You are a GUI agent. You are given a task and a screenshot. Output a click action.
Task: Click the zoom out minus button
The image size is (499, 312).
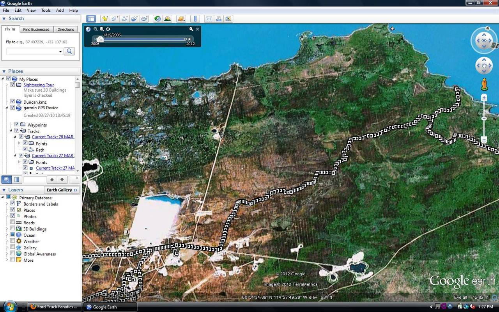(484, 139)
